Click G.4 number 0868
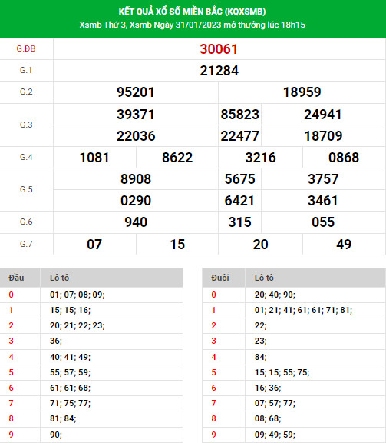The image size is (386, 443). (344, 158)
